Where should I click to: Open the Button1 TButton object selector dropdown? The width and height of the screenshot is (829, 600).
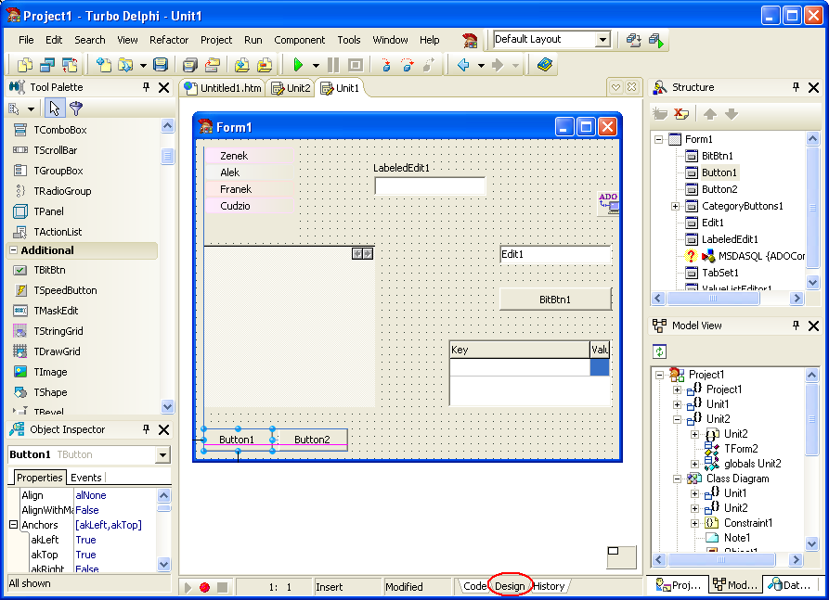(162, 454)
